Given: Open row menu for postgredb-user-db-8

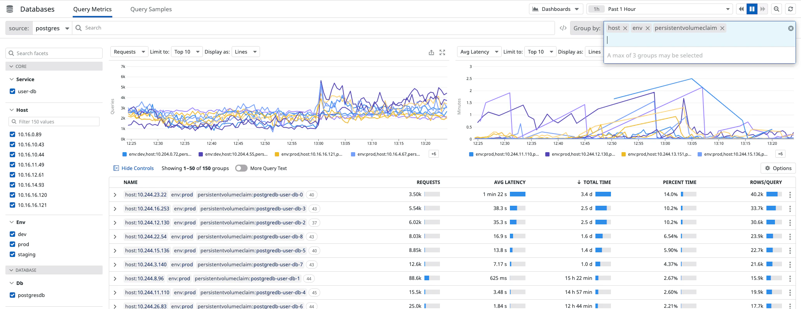Looking at the screenshot, I should (x=790, y=237).
